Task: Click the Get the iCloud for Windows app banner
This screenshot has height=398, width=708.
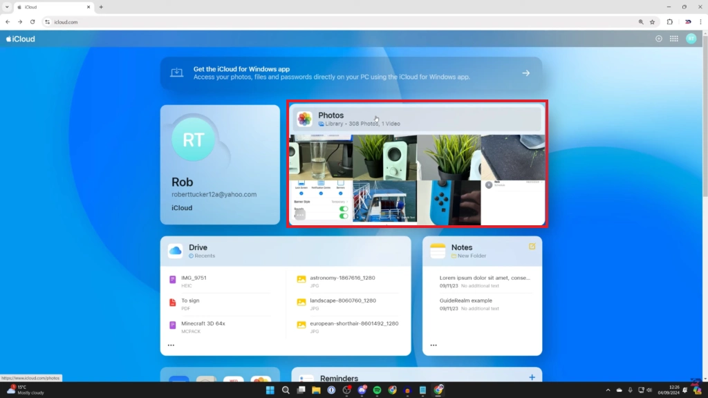Action: coord(351,73)
